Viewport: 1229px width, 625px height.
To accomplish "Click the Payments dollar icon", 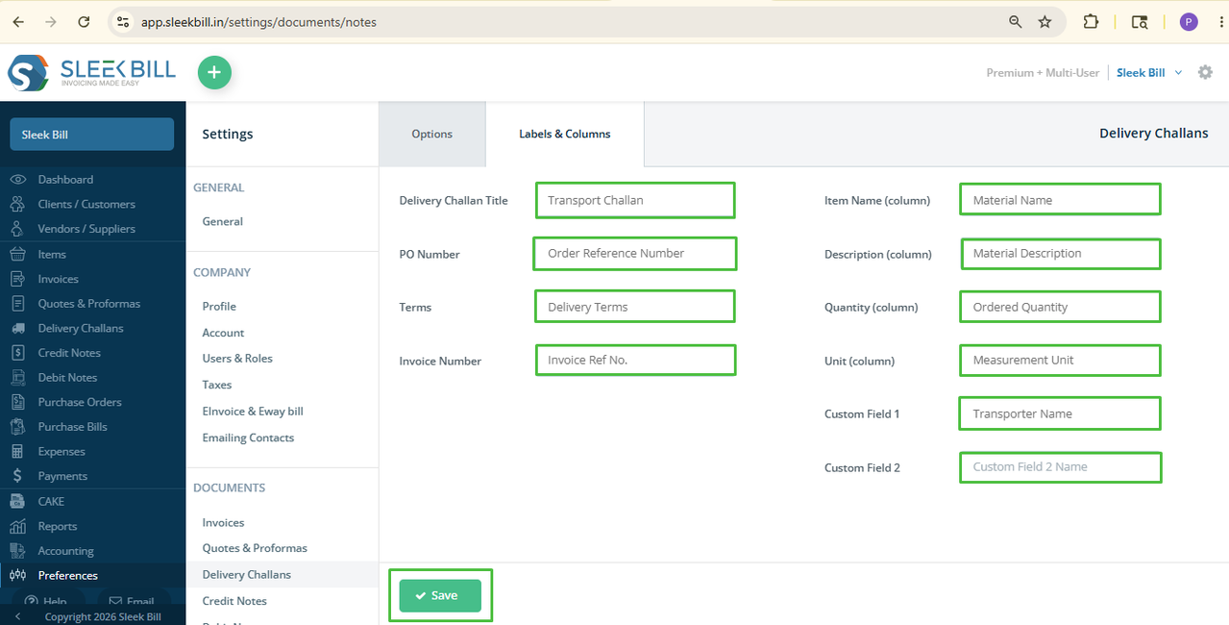I will pos(17,476).
